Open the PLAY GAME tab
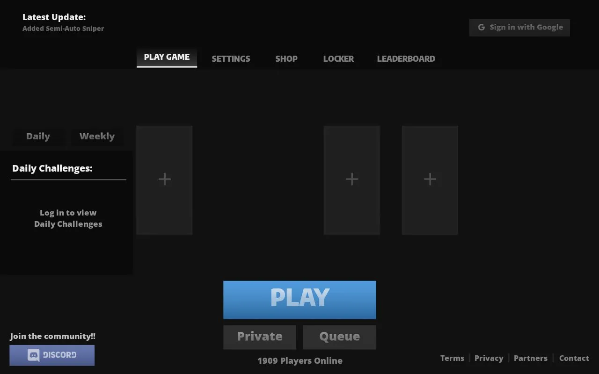Image resolution: width=599 pixels, height=374 pixels. [167, 58]
